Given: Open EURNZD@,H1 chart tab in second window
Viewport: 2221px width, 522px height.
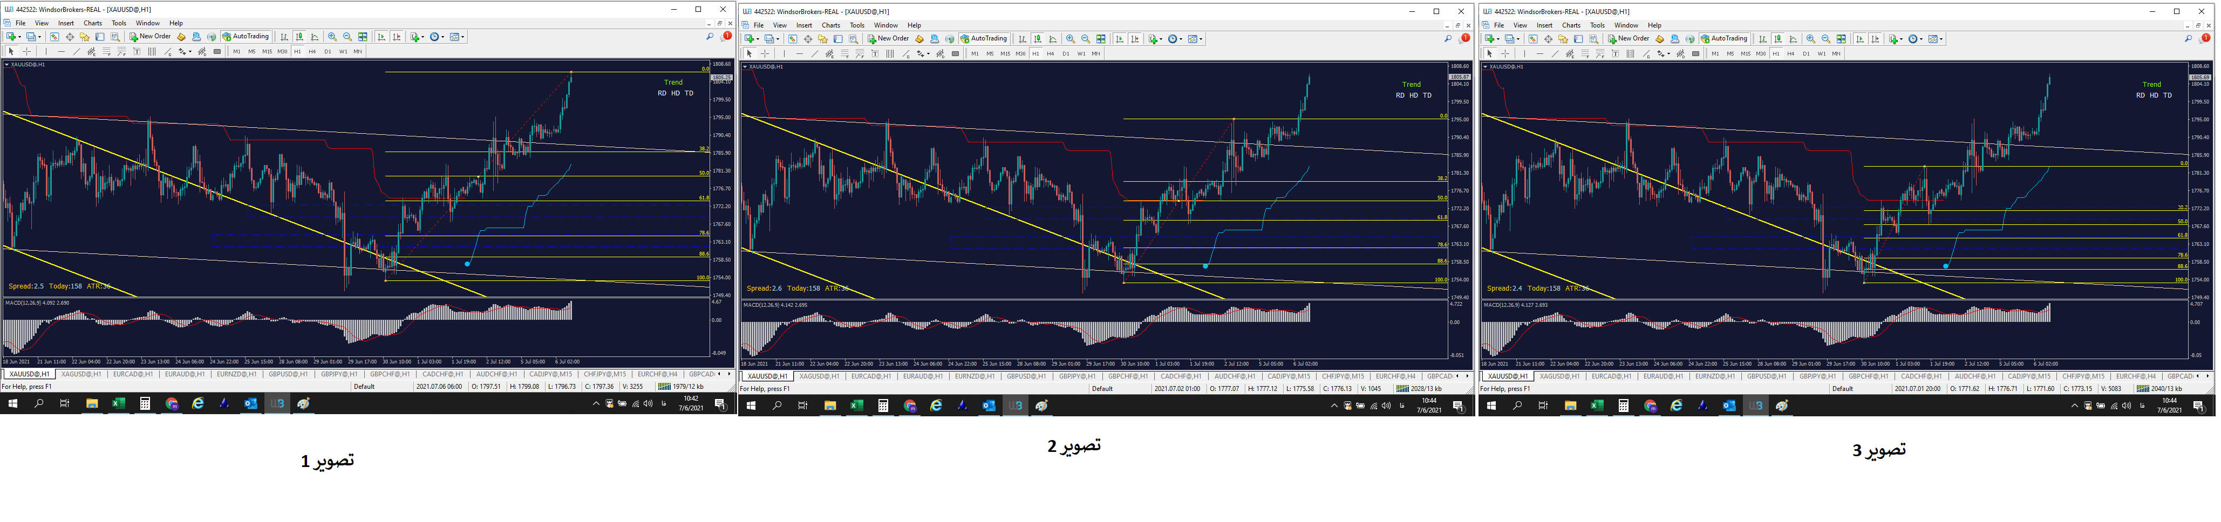Looking at the screenshot, I should pos(975,375).
